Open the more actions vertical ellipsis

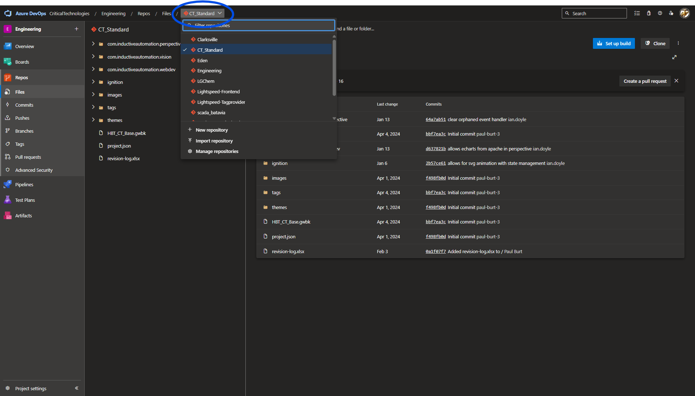pos(678,43)
